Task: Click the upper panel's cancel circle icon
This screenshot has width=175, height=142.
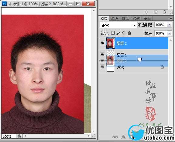Action: pos(146,12)
